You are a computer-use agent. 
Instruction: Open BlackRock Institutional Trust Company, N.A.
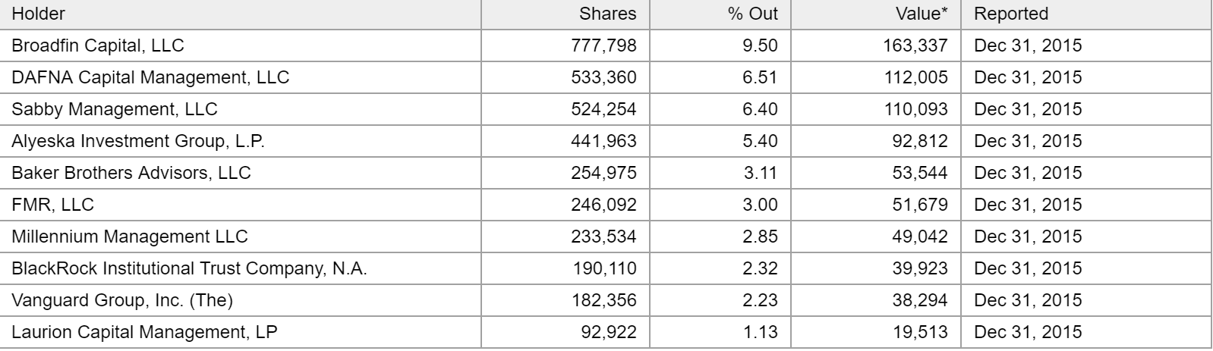[189, 268]
